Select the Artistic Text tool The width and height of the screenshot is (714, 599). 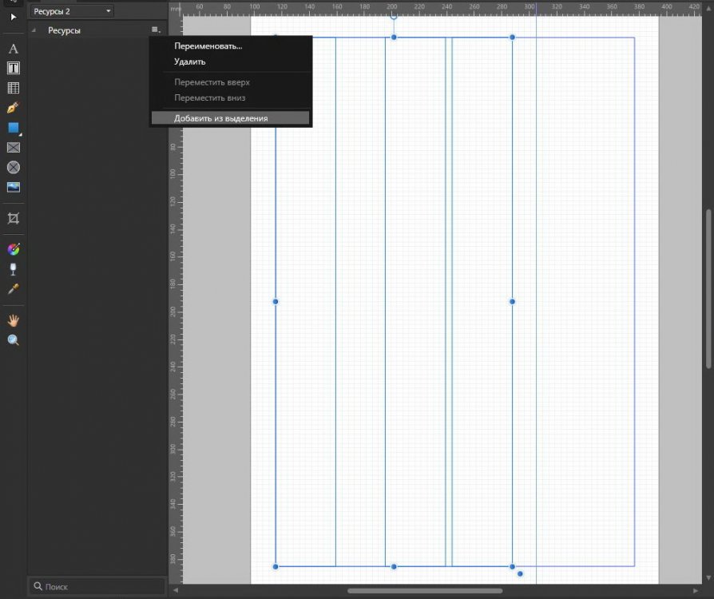pos(13,49)
